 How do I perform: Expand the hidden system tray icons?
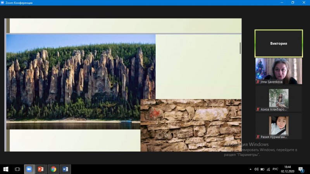(x=250, y=169)
